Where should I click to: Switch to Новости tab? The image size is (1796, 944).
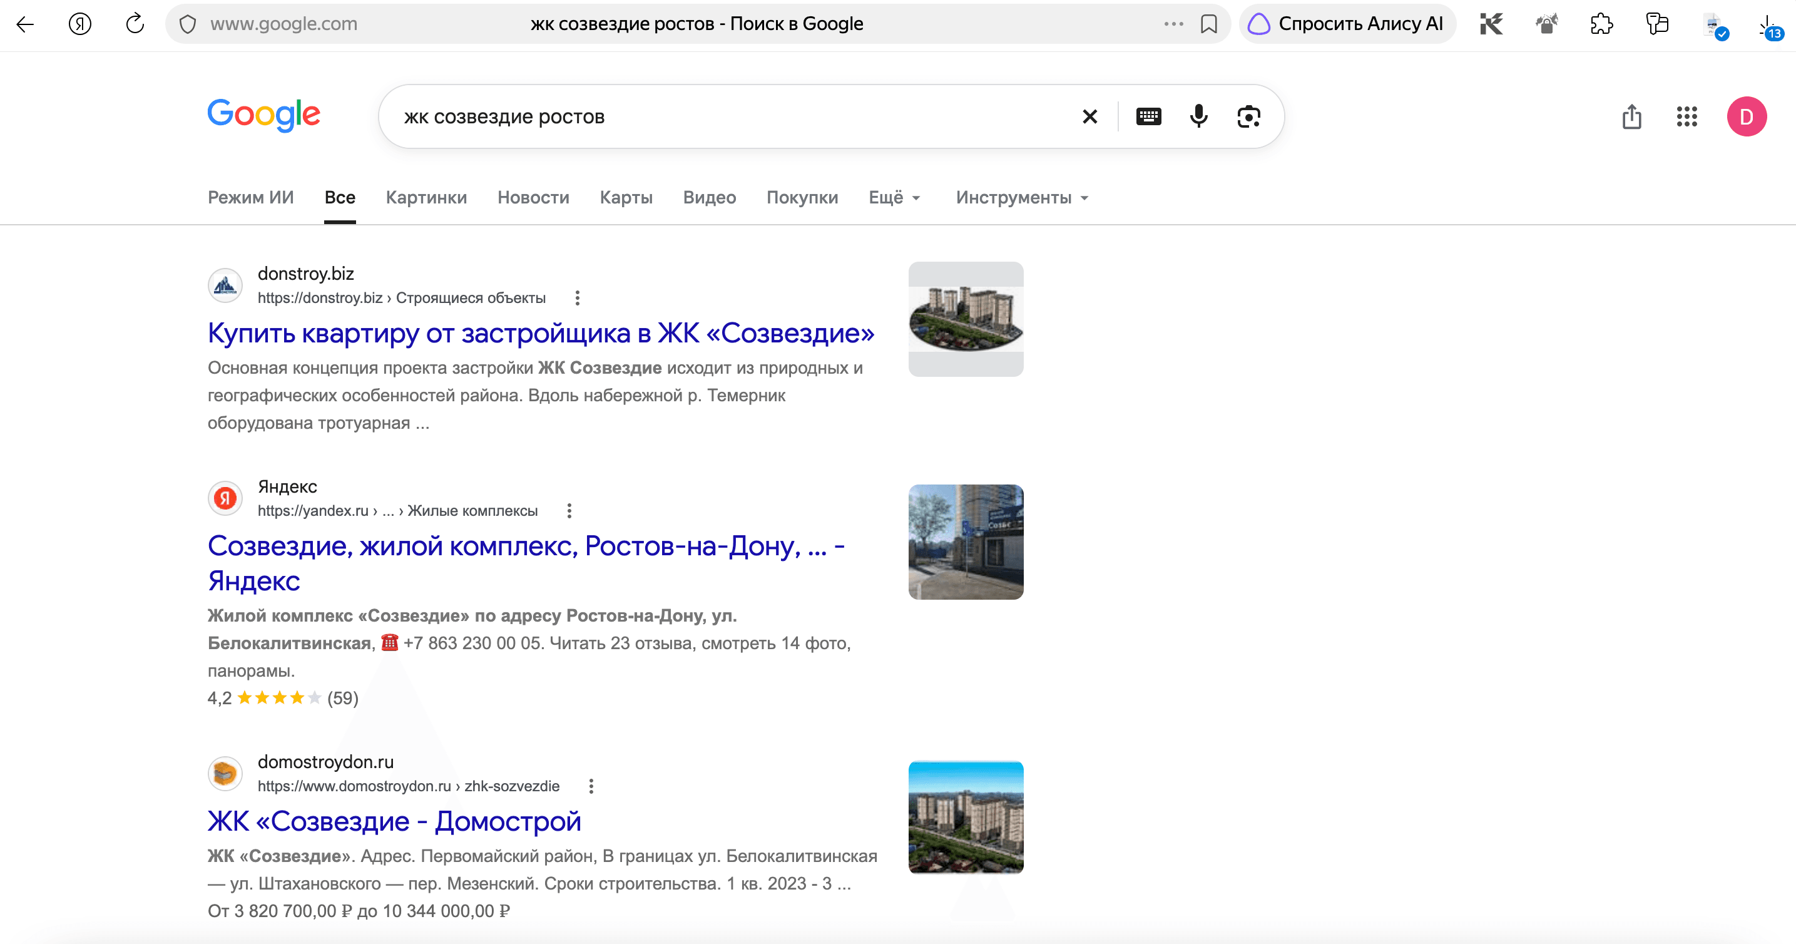533,198
